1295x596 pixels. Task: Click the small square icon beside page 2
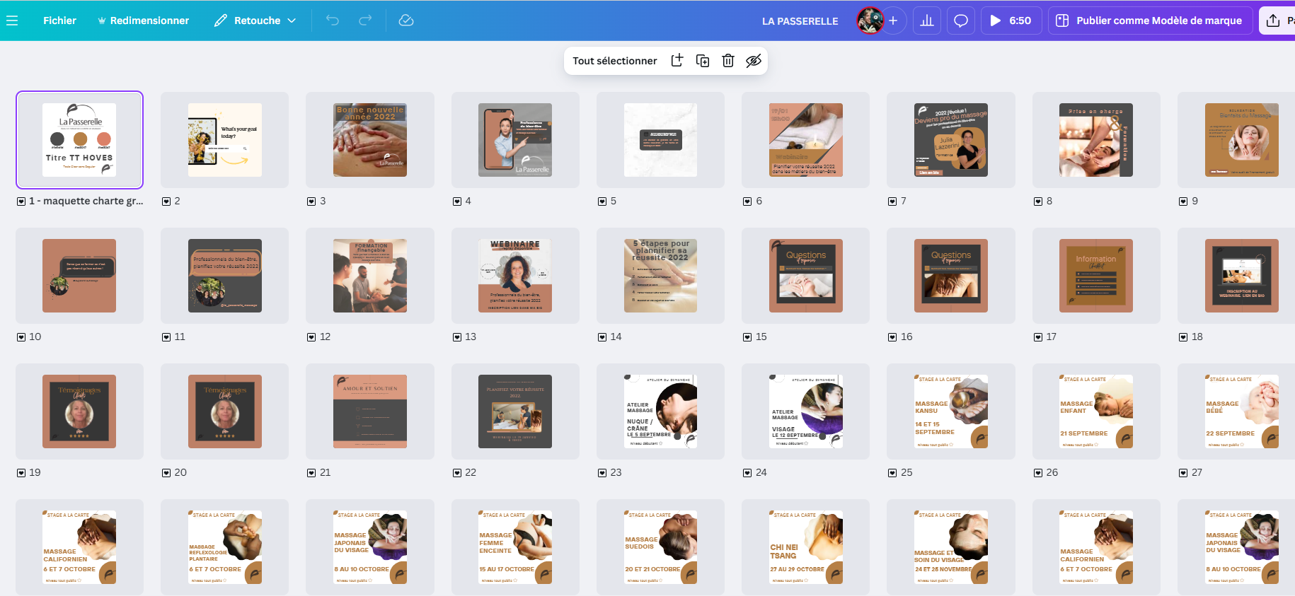click(x=166, y=201)
